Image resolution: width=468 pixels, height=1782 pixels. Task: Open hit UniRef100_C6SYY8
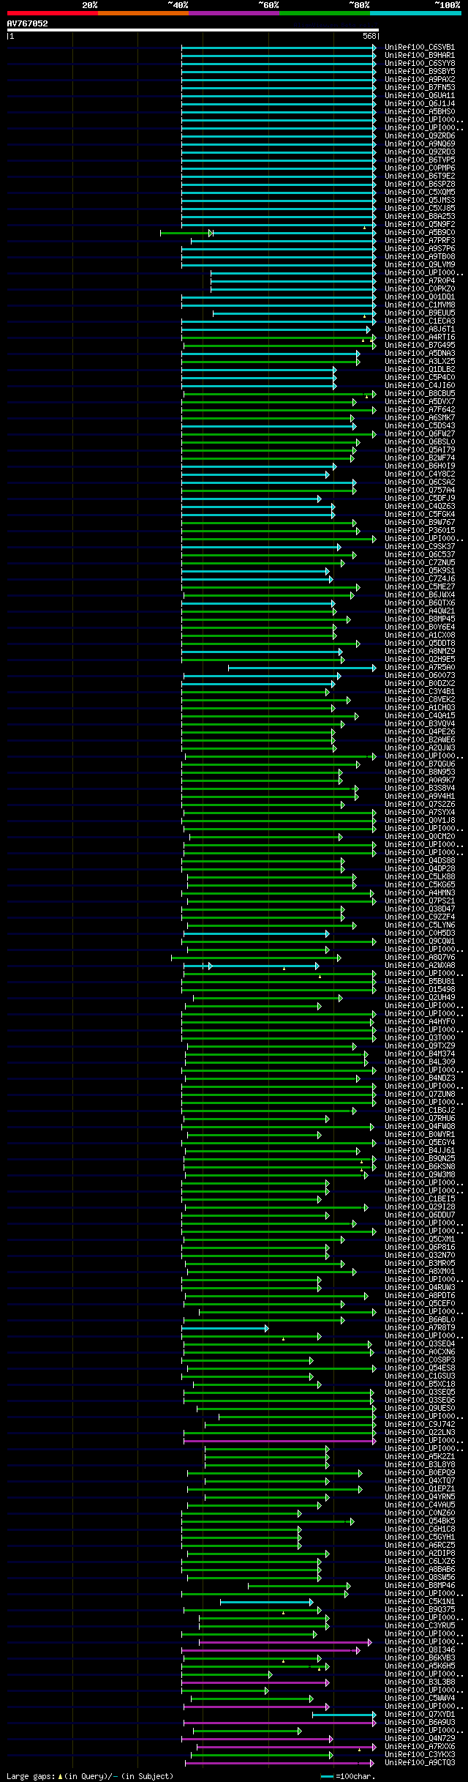point(420,63)
